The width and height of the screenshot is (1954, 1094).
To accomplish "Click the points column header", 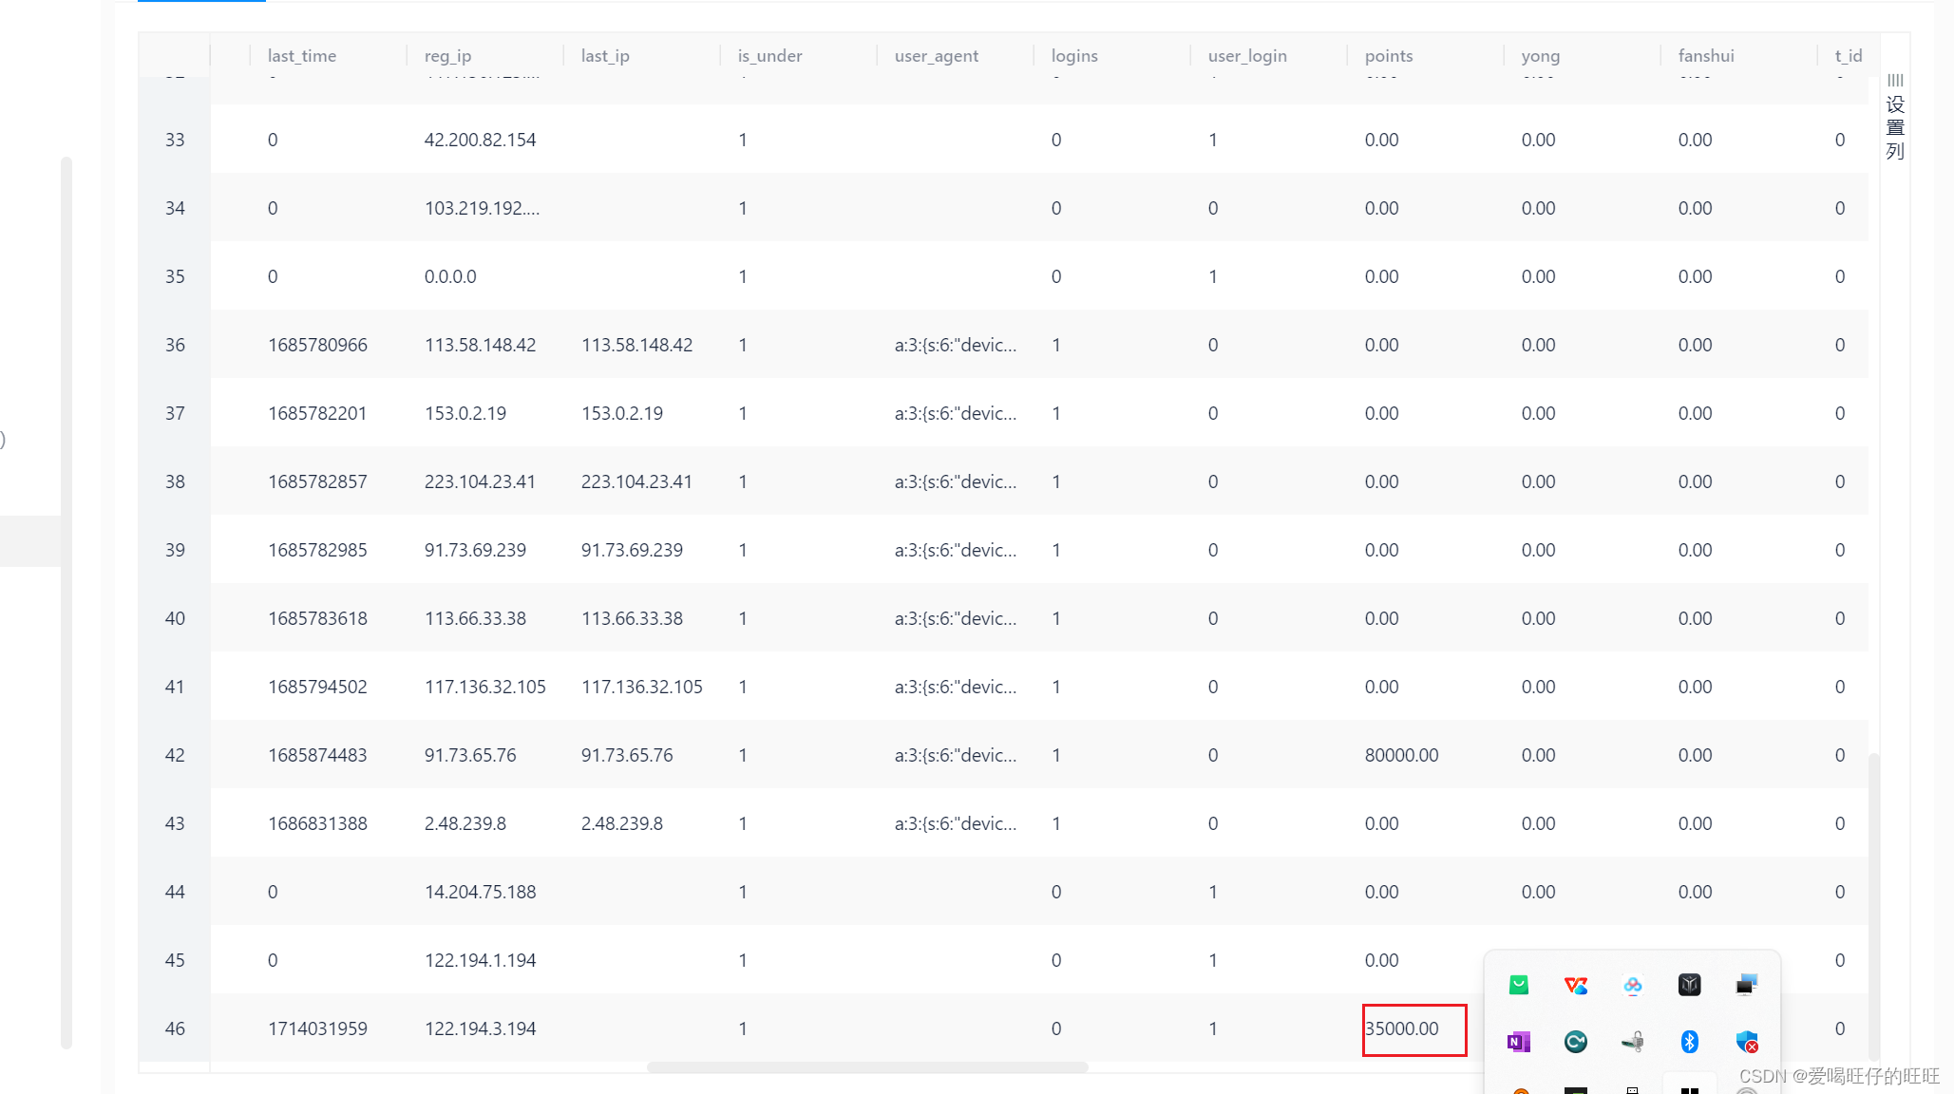I will tap(1388, 56).
